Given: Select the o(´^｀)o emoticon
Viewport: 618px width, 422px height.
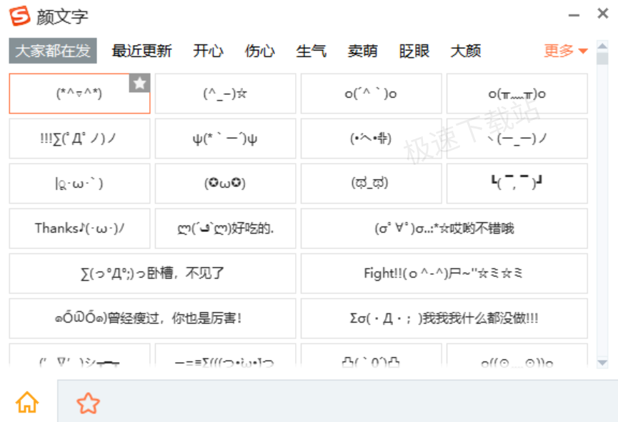Looking at the screenshot, I should pyautogui.click(x=371, y=94).
